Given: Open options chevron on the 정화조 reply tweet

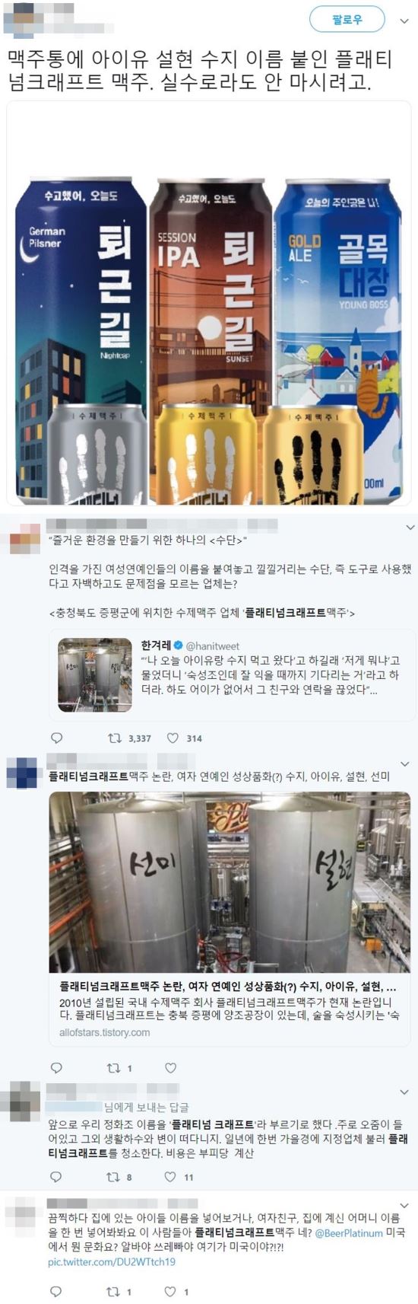Looking at the screenshot, I should click(x=404, y=1092).
